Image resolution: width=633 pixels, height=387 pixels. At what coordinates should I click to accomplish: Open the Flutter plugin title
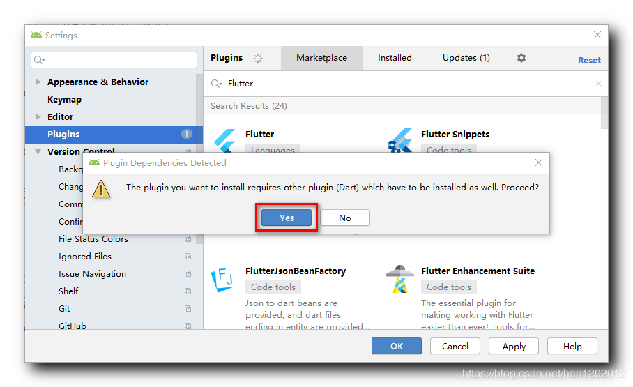click(259, 134)
